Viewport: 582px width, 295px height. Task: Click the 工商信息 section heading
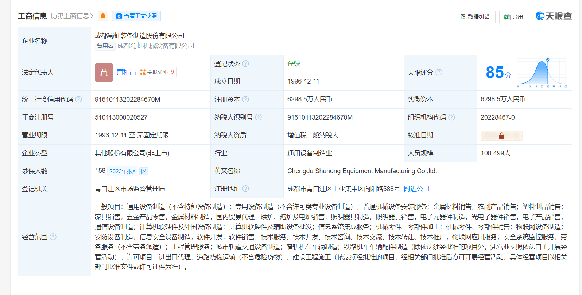point(32,16)
